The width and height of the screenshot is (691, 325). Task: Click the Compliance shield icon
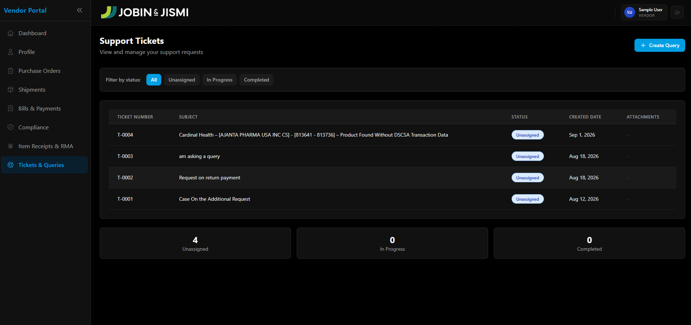click(x=11, y=127)
